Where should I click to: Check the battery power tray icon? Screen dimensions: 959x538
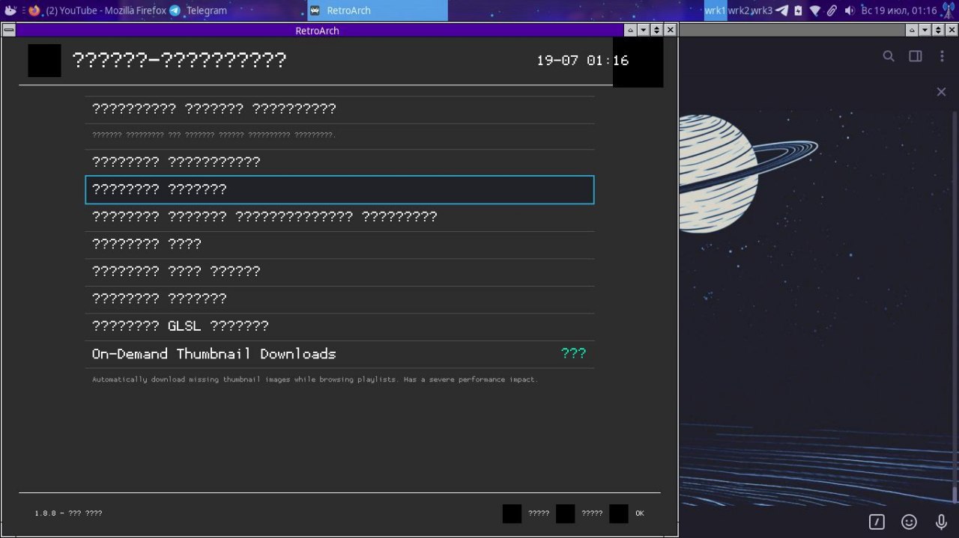[799, 10]
